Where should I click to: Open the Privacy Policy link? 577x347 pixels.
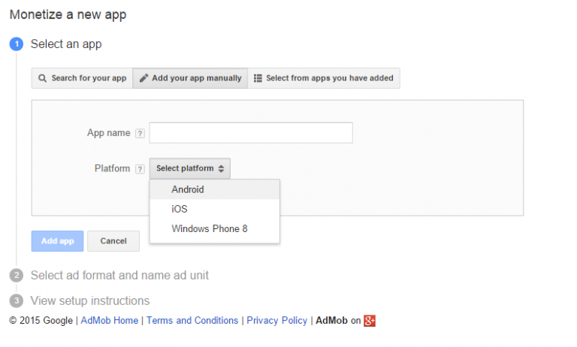[x=276, y=321]
